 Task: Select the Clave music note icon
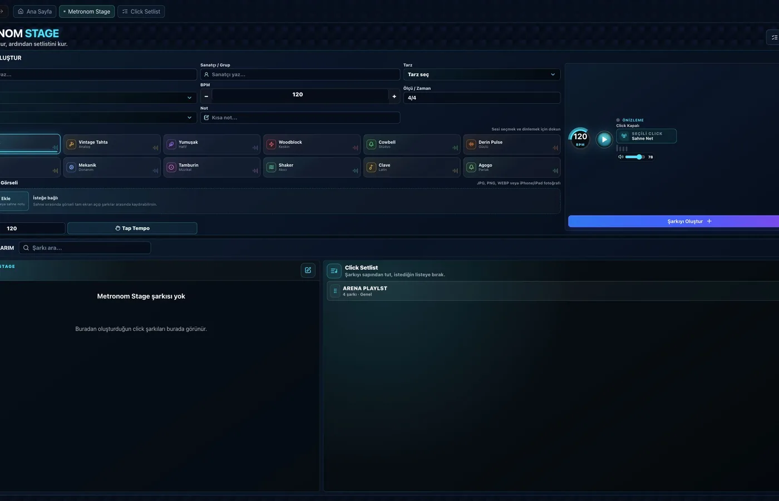coord(371,167)
